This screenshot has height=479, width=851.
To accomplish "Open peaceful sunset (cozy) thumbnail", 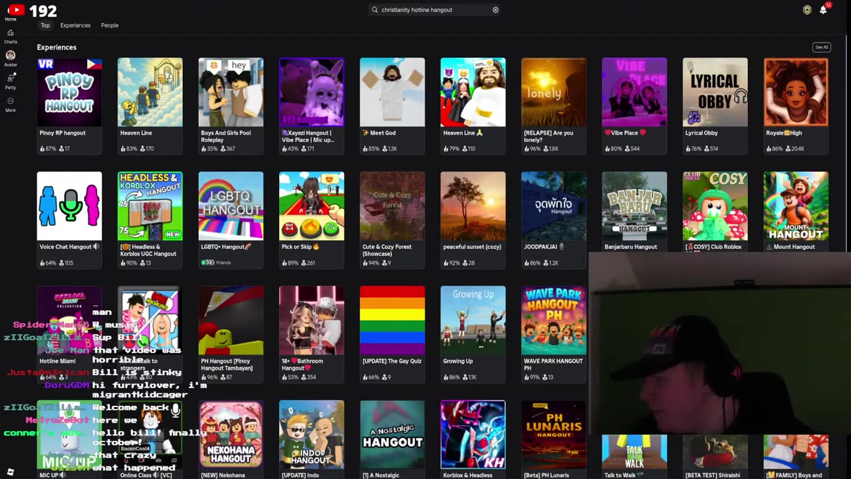I will coord(473,206).
